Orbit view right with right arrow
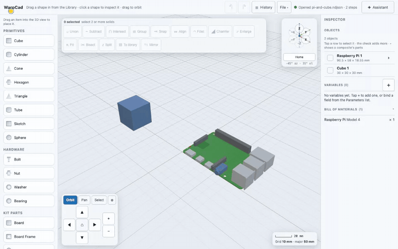Screen dimensions: 398x249 click(x=95, y=225)
